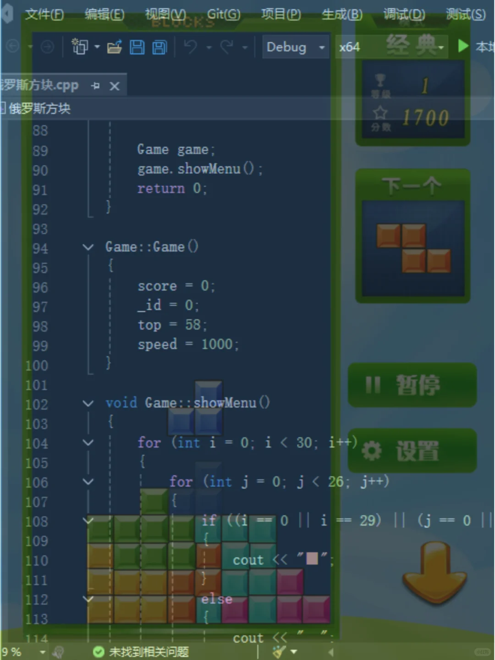Click on "speed = 1000;" line
Screen dimensions: 495x660
pyautogui.click(x=188, y=344)
